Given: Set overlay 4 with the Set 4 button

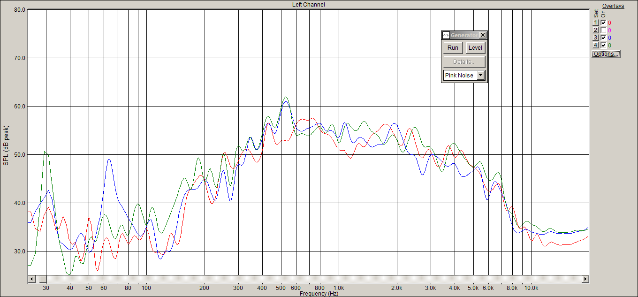Looking at the screenshot, I should [x=596, y=45].
